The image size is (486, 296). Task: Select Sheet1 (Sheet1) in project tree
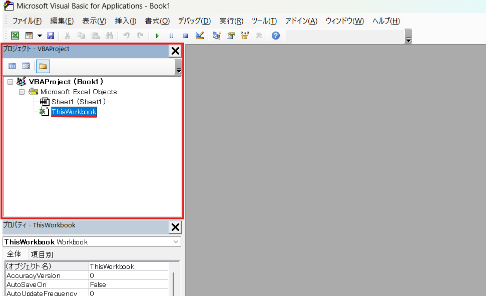point(79,102)
